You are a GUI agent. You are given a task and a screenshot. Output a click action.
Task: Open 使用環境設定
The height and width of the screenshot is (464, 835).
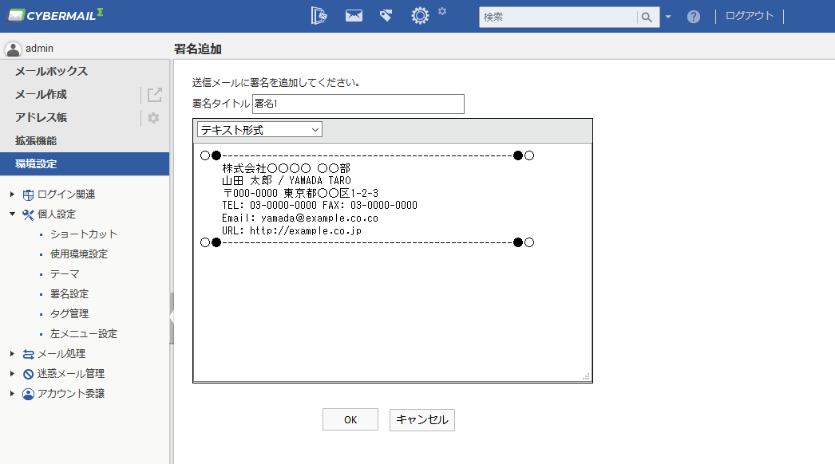click(79, 254)
